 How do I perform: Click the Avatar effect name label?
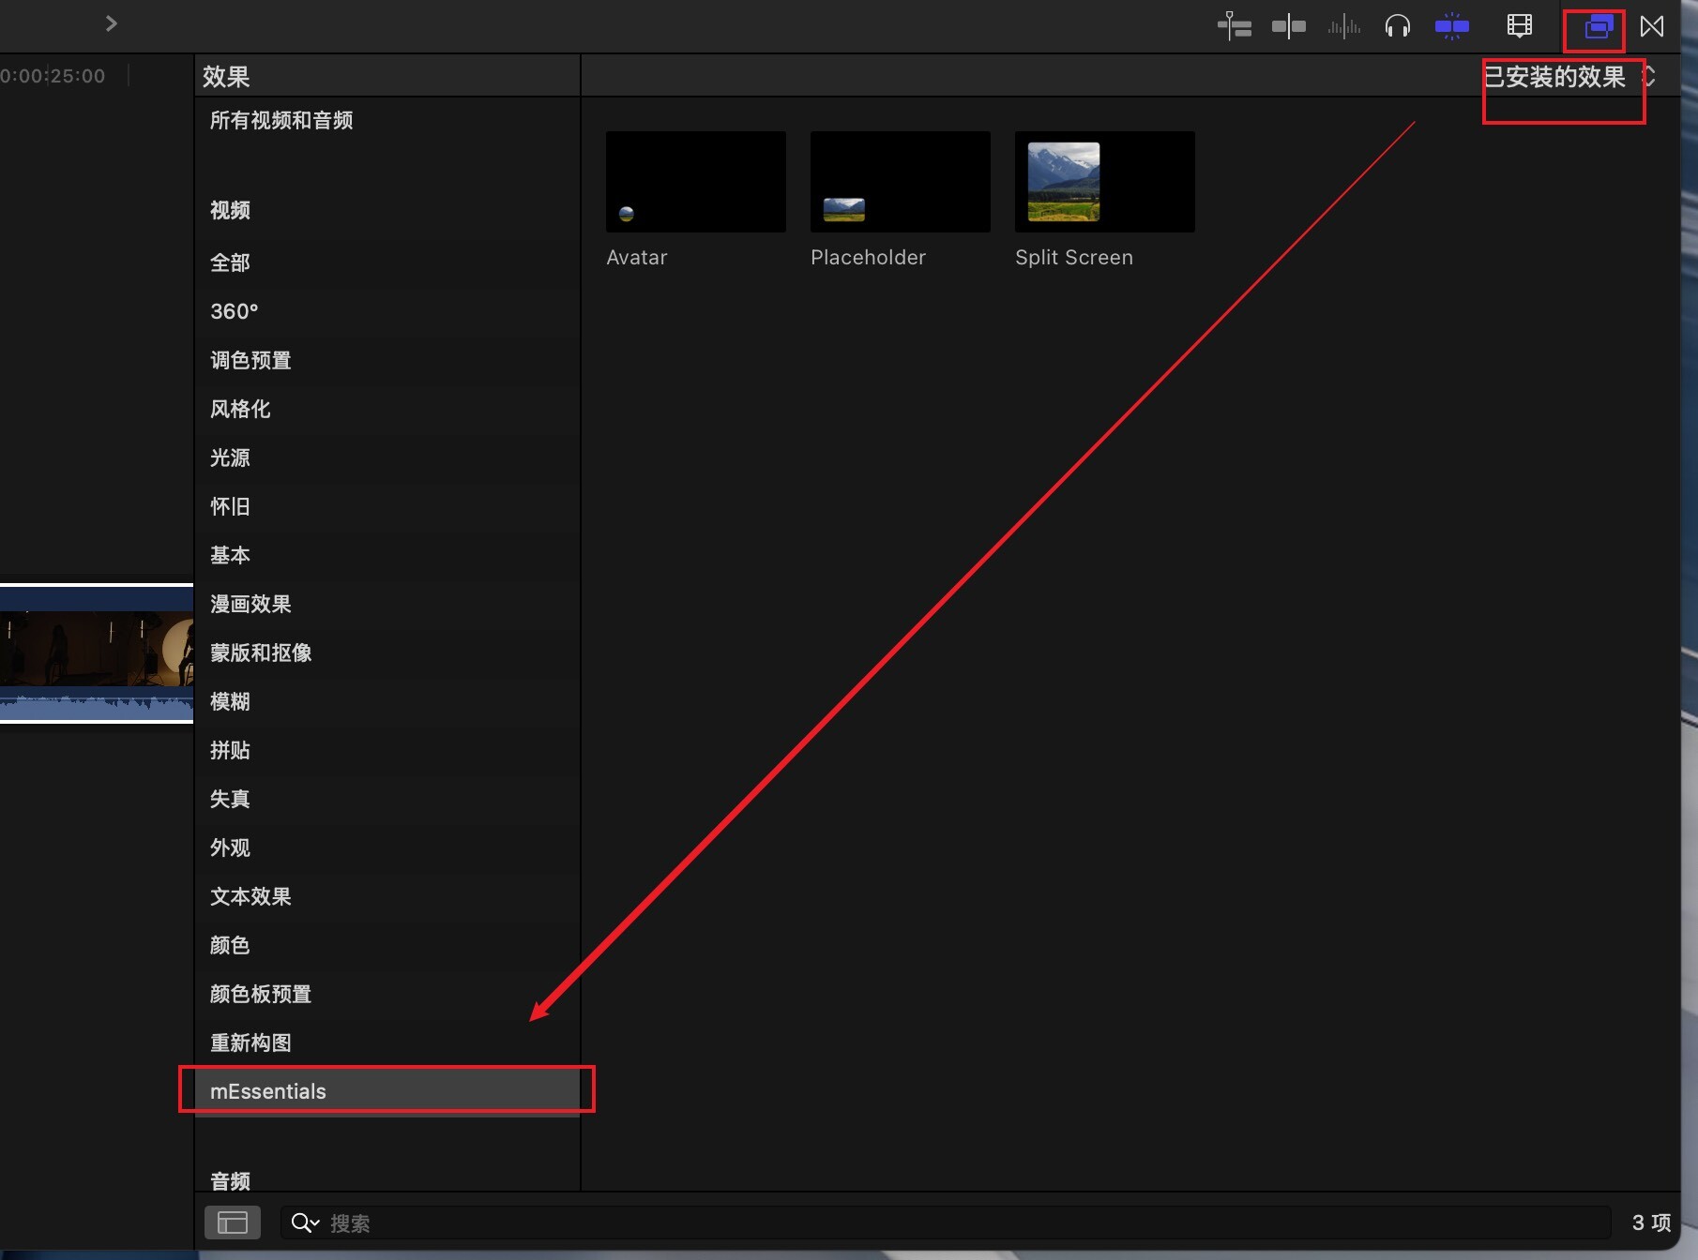coord(637,257)
